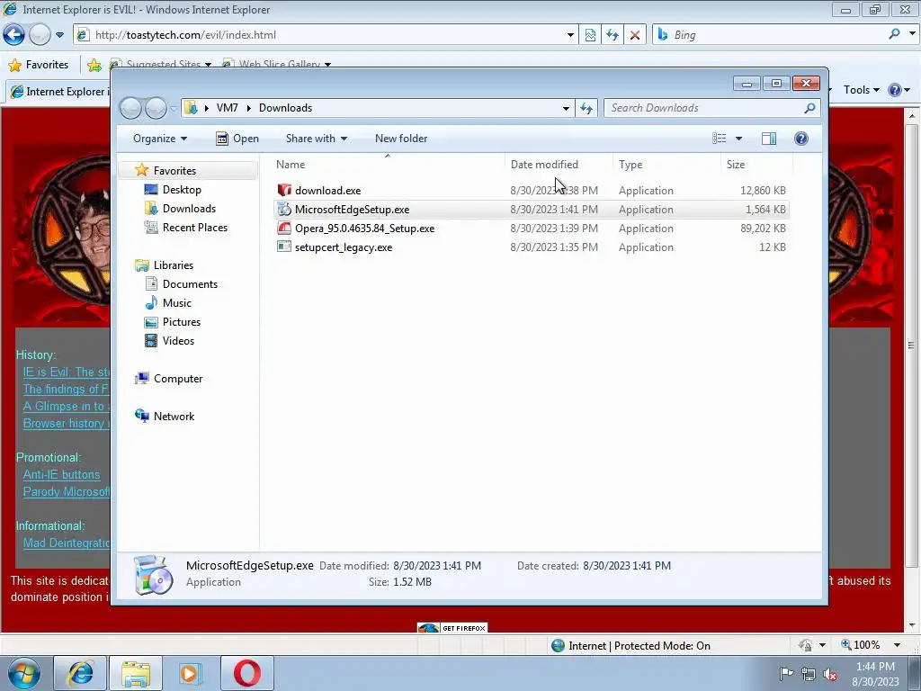Open Downloads in Favorites sidebar
This screenshot has height=691, width=921.
[189, 209]
